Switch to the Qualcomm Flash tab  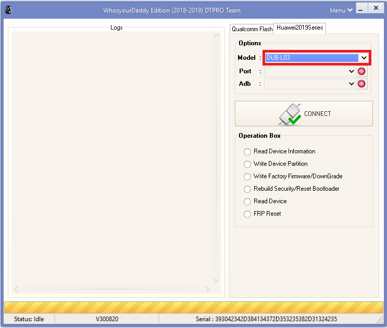(252, 29)
